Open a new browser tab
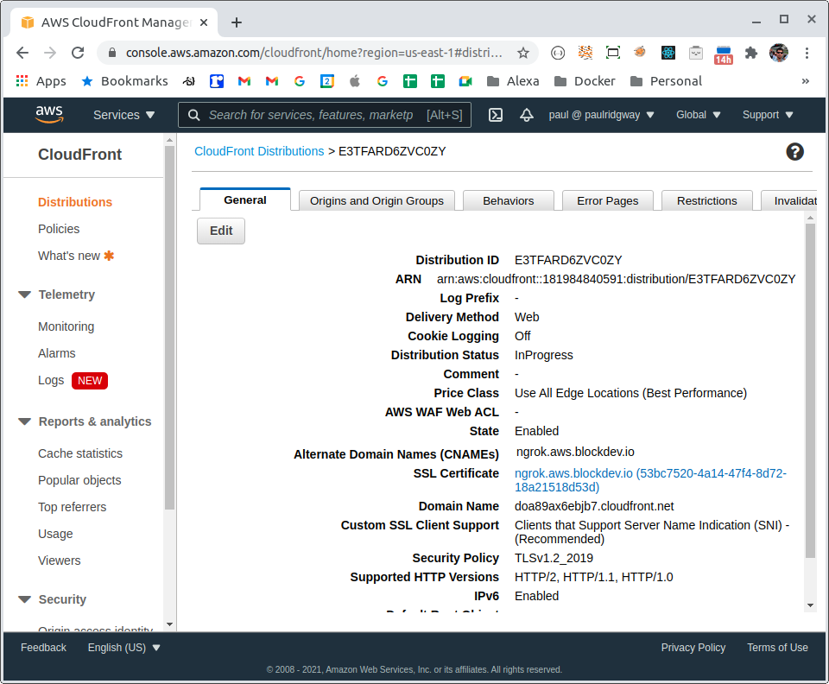 (237, 22)
